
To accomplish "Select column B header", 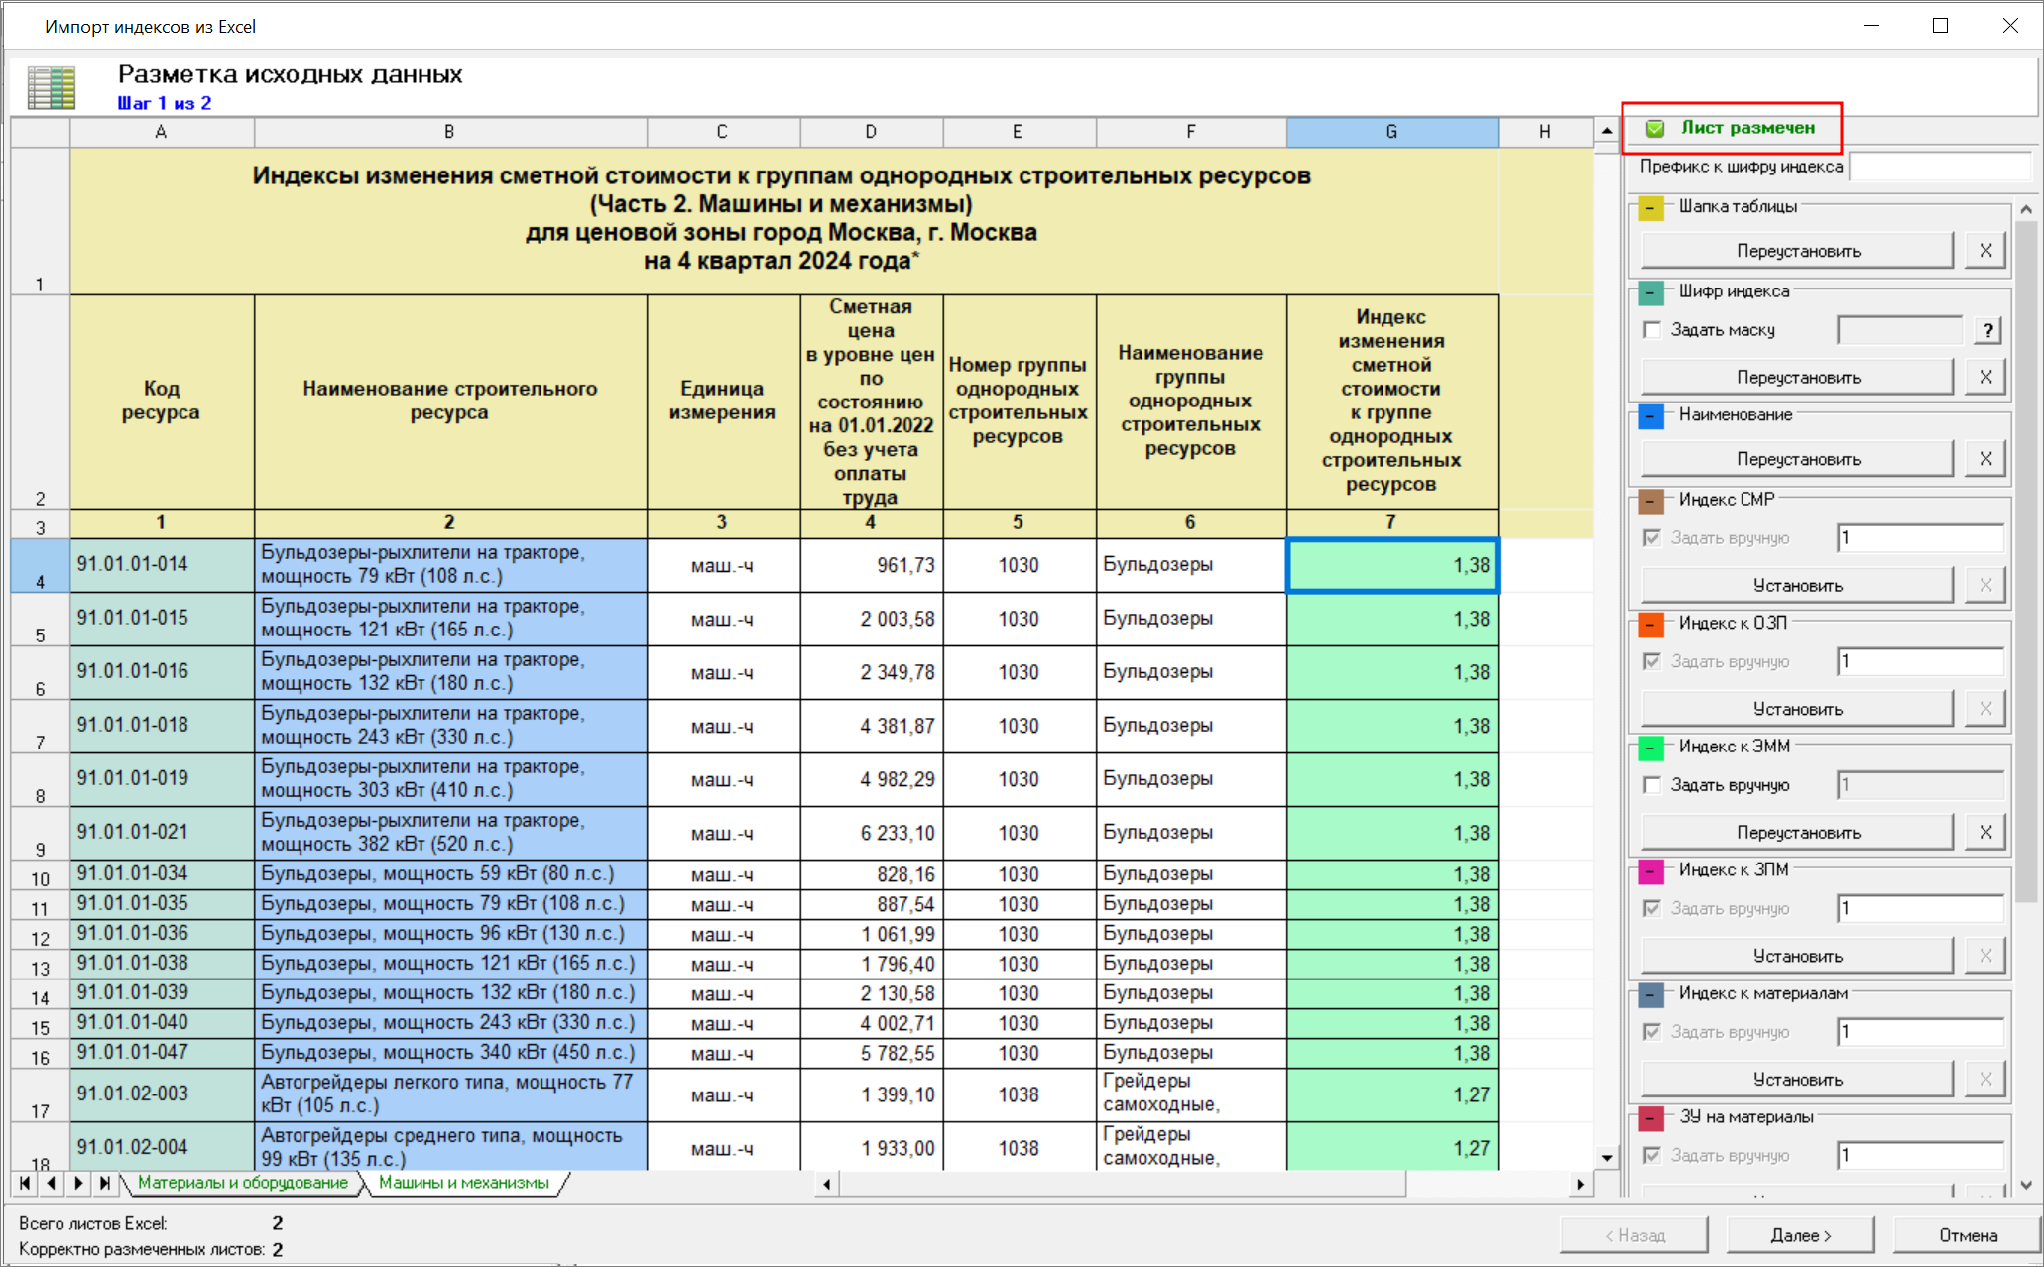I will (x=450, y=132).
